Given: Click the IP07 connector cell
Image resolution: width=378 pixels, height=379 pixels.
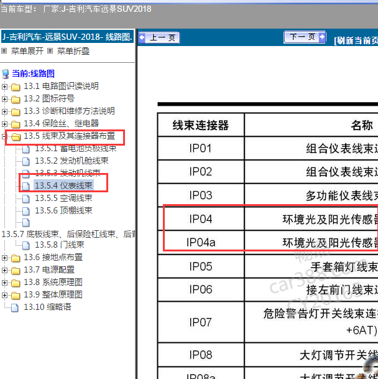Looking at the screenshot, I should pos(200,322).
